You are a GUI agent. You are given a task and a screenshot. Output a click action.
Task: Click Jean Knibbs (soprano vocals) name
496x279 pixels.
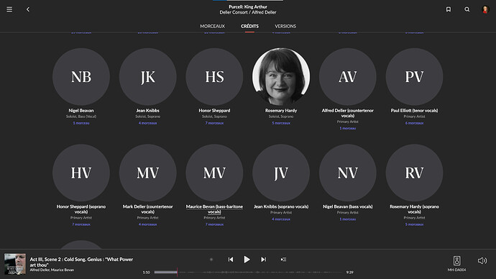pos(281,206)
